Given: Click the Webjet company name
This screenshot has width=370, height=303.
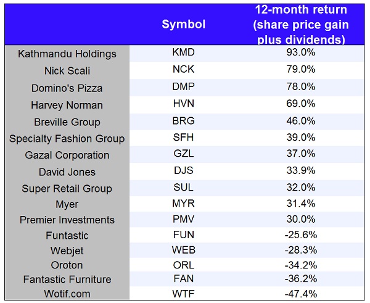Looking at the screenshot, I should (67, 251).
